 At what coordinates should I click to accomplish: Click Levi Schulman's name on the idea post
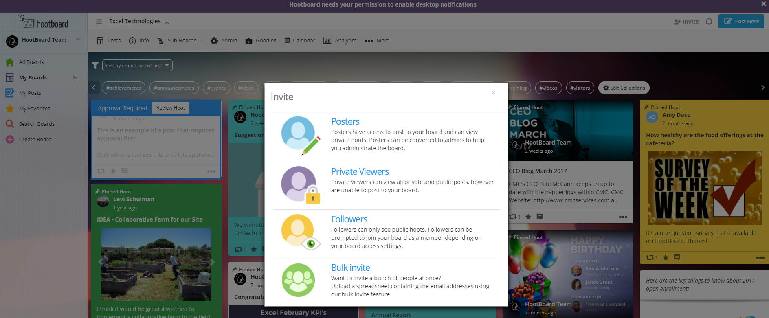(x=134, y=199)
